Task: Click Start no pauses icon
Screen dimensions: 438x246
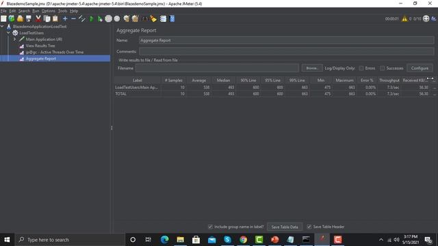Action: (x=100, y=18)
